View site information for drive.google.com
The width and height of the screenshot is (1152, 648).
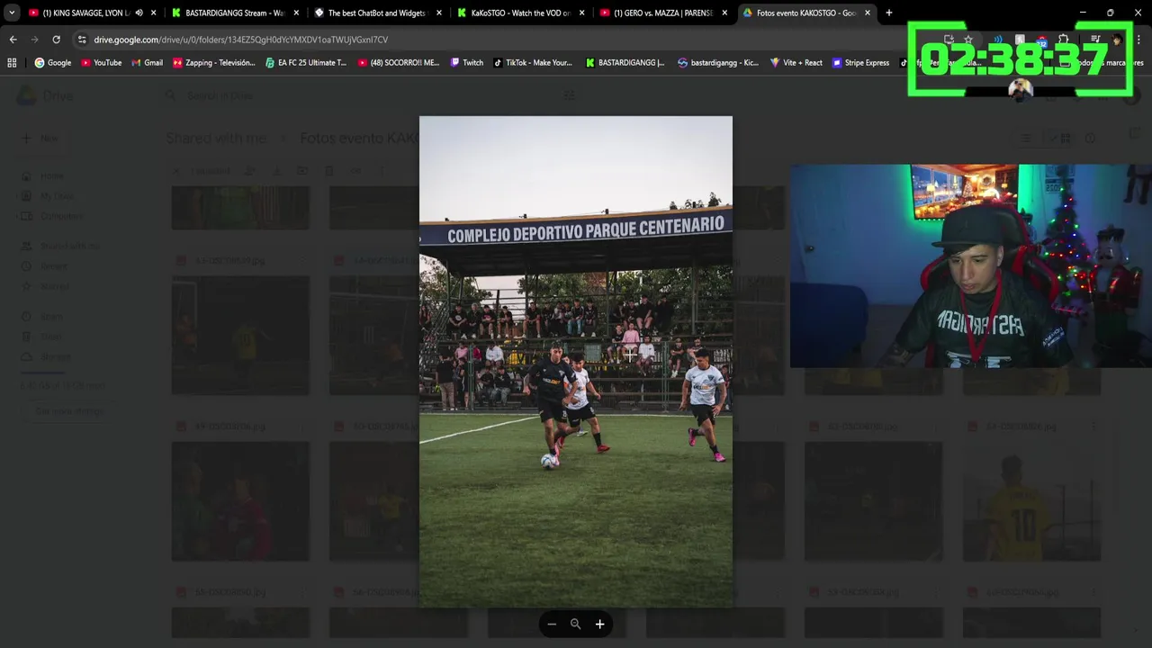click(x=82, y=40)
